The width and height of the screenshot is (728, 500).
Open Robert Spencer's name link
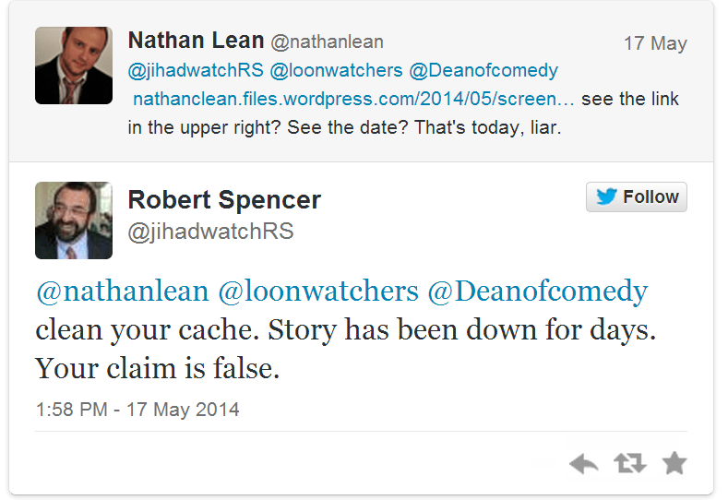pyautogui.click(x=224, y=199)
